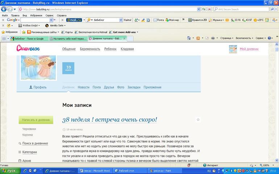Switch to На память себе tab
Screen dimensions: 279x174
[x=68, y=39]
